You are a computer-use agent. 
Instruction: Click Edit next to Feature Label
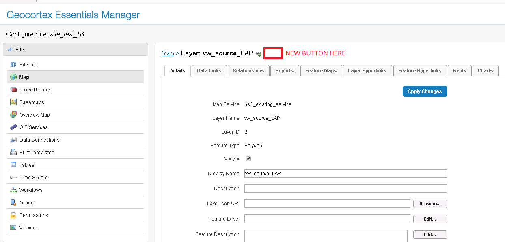pyautogui.click(x=430, y=219)
